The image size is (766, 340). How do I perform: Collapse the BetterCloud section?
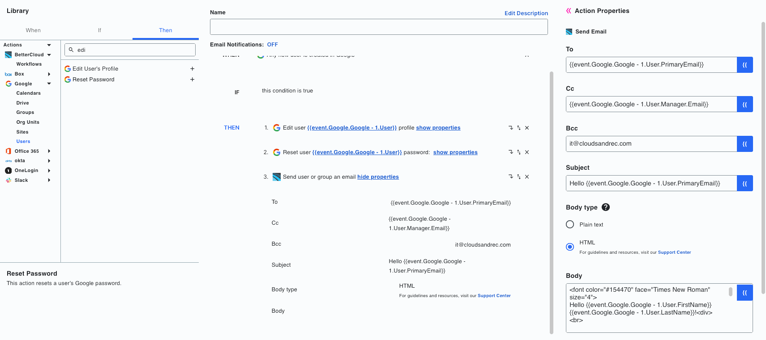point(49,55)
